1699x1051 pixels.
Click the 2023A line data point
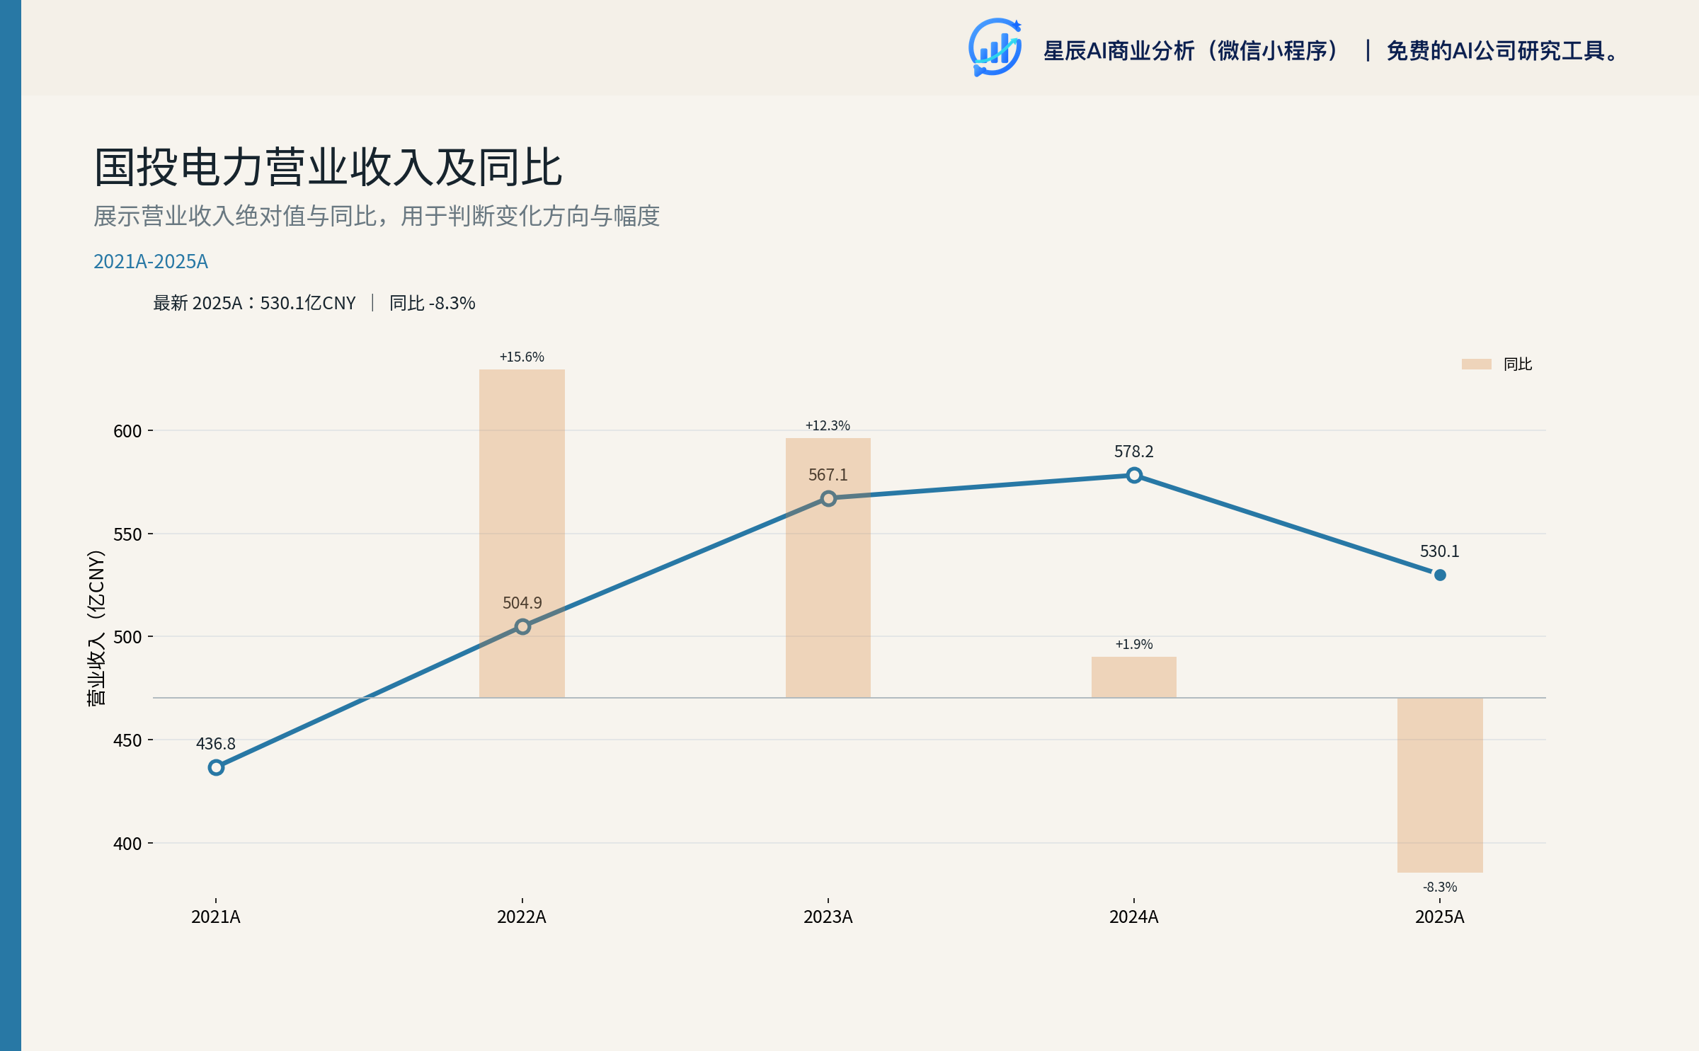point(828,498)
